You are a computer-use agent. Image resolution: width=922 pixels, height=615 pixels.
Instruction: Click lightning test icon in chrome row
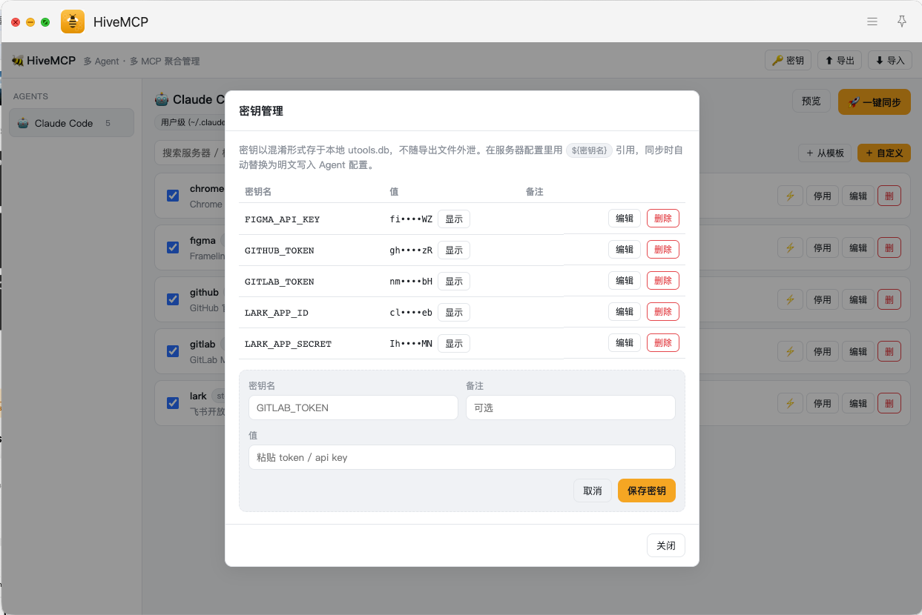[790, 196]
